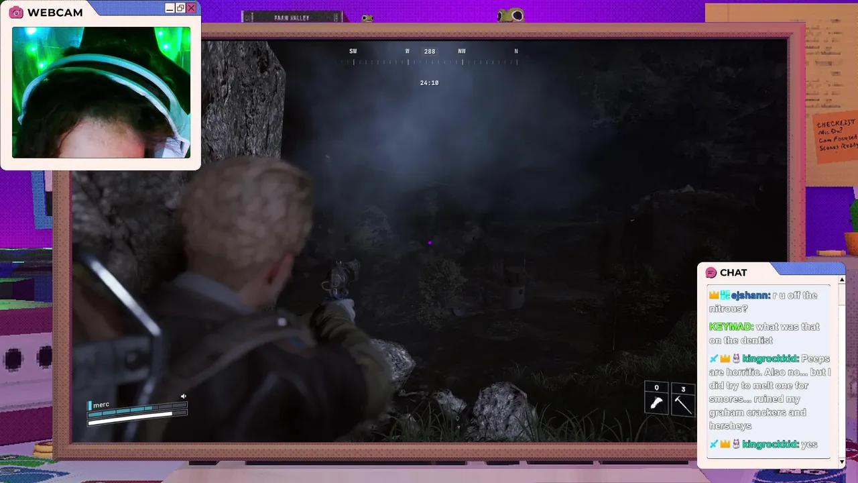Viewport: 858px width, 483px height.
Task: Select the bandage item slot icon
Action: pos(656,404)
